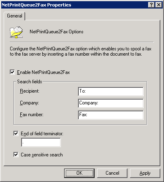Toggle the Enable NetPrintQueue2Fax checkbox
164x182 pixels.
(x=12, y=72)
